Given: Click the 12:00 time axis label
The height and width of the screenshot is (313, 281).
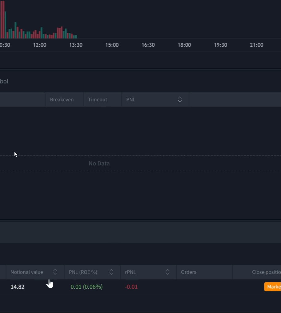Looking at the screenshot, I should (39, 45).
